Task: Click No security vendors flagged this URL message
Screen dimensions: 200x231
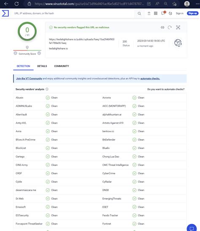Action: tap(81, 28)
